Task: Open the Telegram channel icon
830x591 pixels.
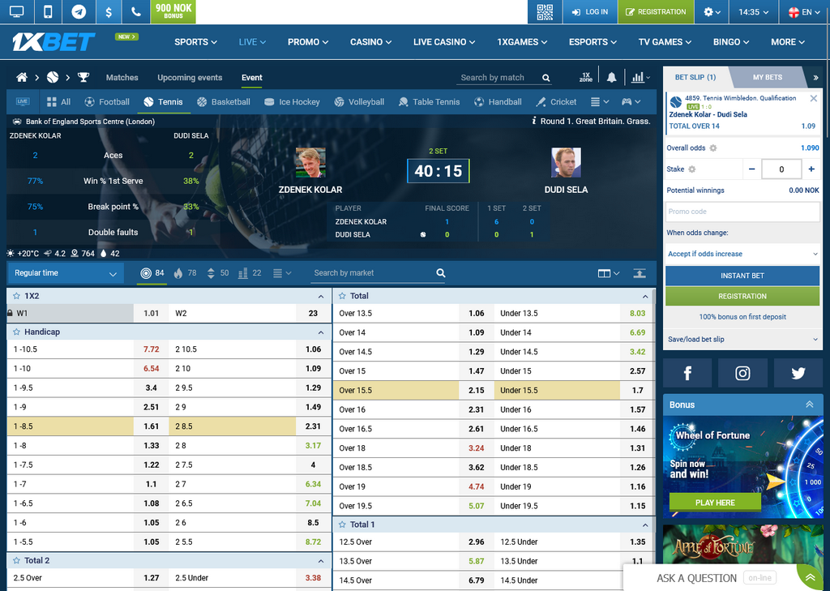Action: 79,12
